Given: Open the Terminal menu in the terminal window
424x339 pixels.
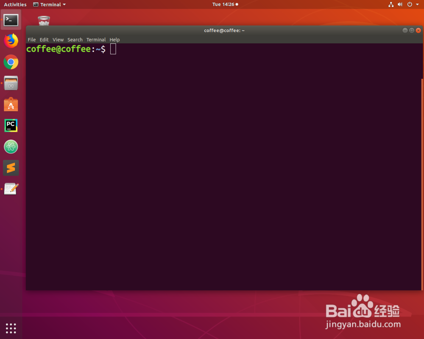Looking at the screenshot, I should click(96, 39).
